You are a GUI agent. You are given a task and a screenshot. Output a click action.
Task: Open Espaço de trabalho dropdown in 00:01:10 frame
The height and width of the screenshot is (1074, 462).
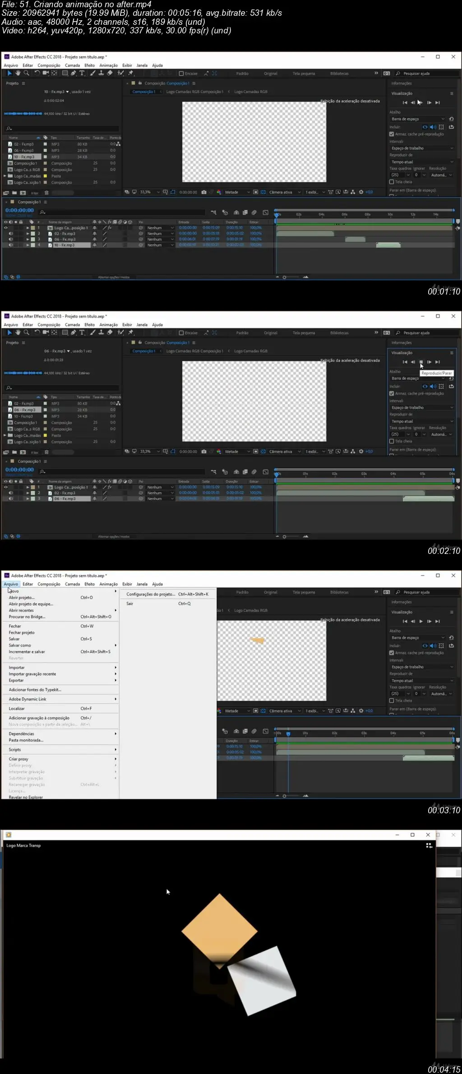click(422, 148)
